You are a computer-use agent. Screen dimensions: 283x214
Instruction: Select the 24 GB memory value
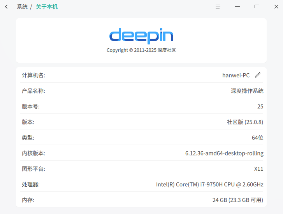click(238, 200)
